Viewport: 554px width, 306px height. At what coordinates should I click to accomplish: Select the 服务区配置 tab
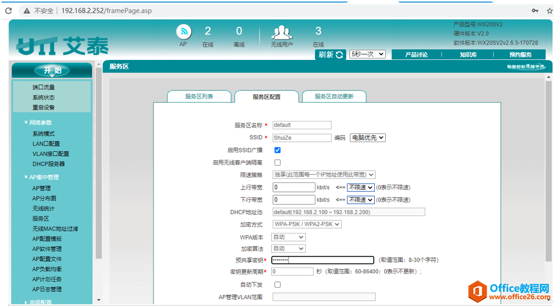(266, 96)
